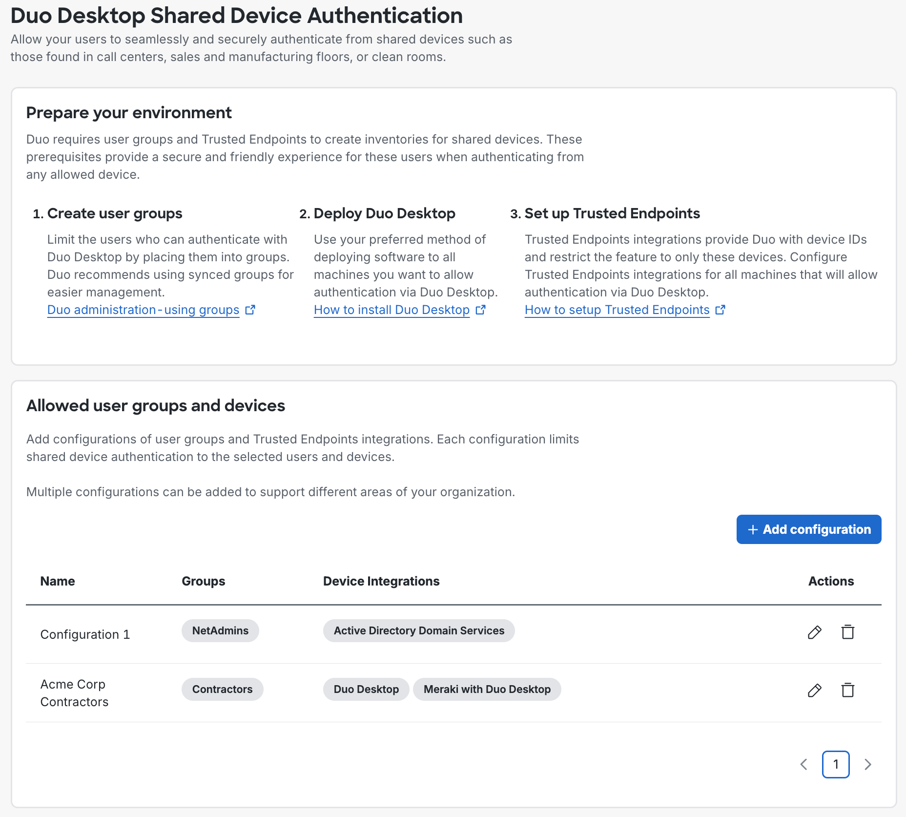Screen dimensions: 906x817
Task: Delete Configuration 1 using the trash icon
Action: (x=848, y=632)
